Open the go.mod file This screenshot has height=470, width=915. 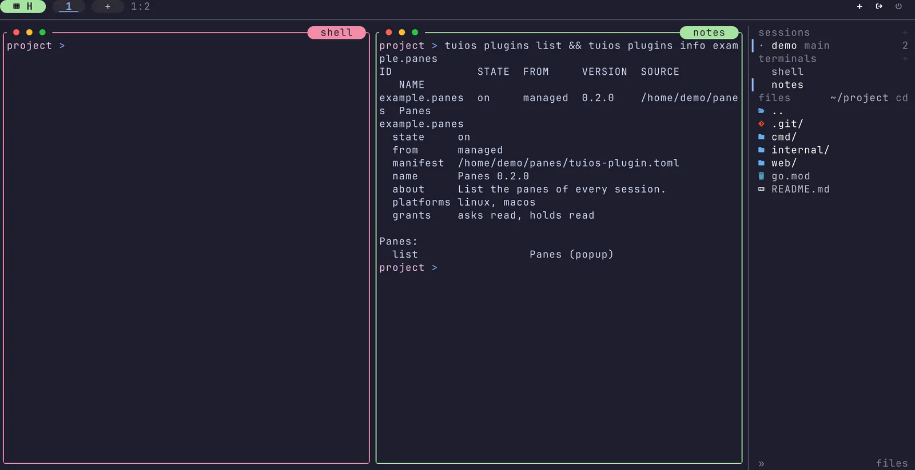point(791,176)
